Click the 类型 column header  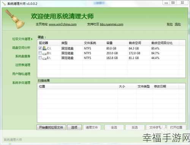[64, 43]
